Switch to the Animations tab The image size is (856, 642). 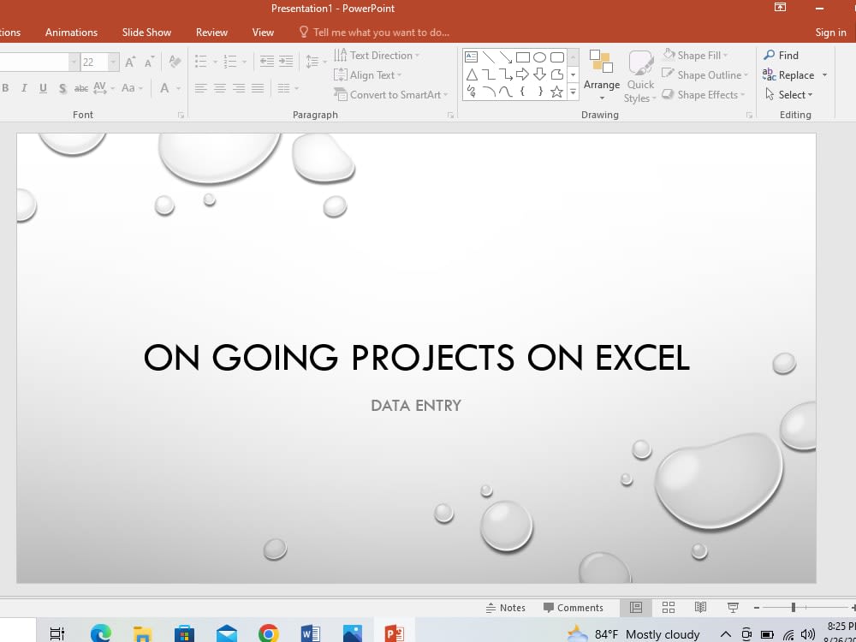[72, 33]
